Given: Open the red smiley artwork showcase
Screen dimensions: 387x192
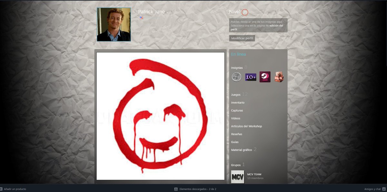Looking at the screenshot, I should pyautogui.click(x=161, y=116).
